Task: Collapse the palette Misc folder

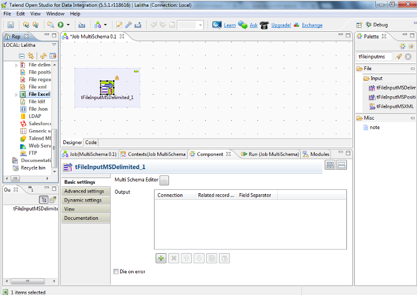Action: pos(413,118)
